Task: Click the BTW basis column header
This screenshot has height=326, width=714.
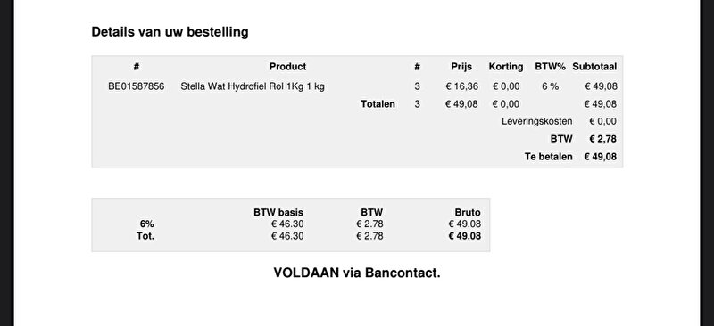Action: (278, 212)
